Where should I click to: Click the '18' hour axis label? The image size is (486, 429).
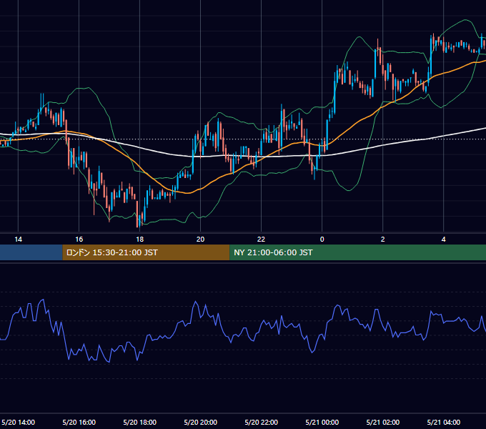click(140, 240)
